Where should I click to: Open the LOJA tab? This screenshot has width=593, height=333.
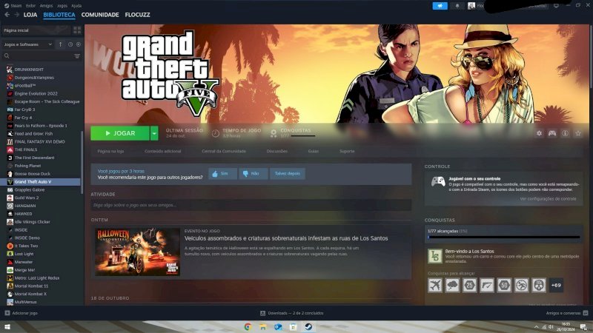pyautogui.click(x=30, y=15)
